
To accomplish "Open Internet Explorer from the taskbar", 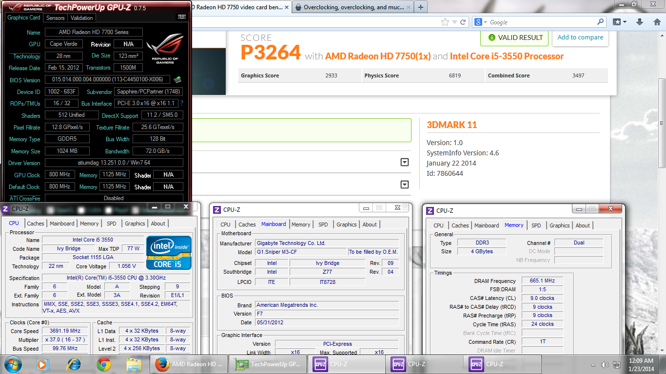I will coord(74,364).
